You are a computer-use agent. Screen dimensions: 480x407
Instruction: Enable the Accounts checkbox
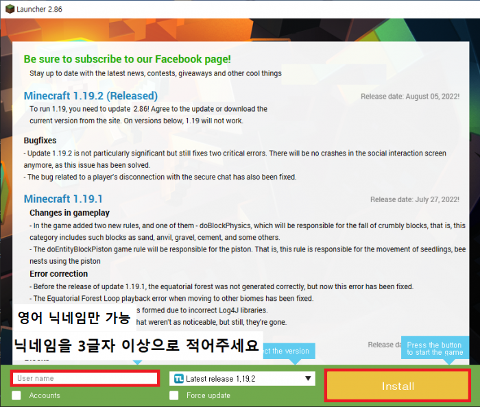pyautogui.click(x=16, y=395)
